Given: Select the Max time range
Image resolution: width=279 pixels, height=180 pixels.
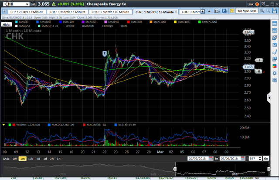Looking at the screenshot, I should (x=6, y=159).
